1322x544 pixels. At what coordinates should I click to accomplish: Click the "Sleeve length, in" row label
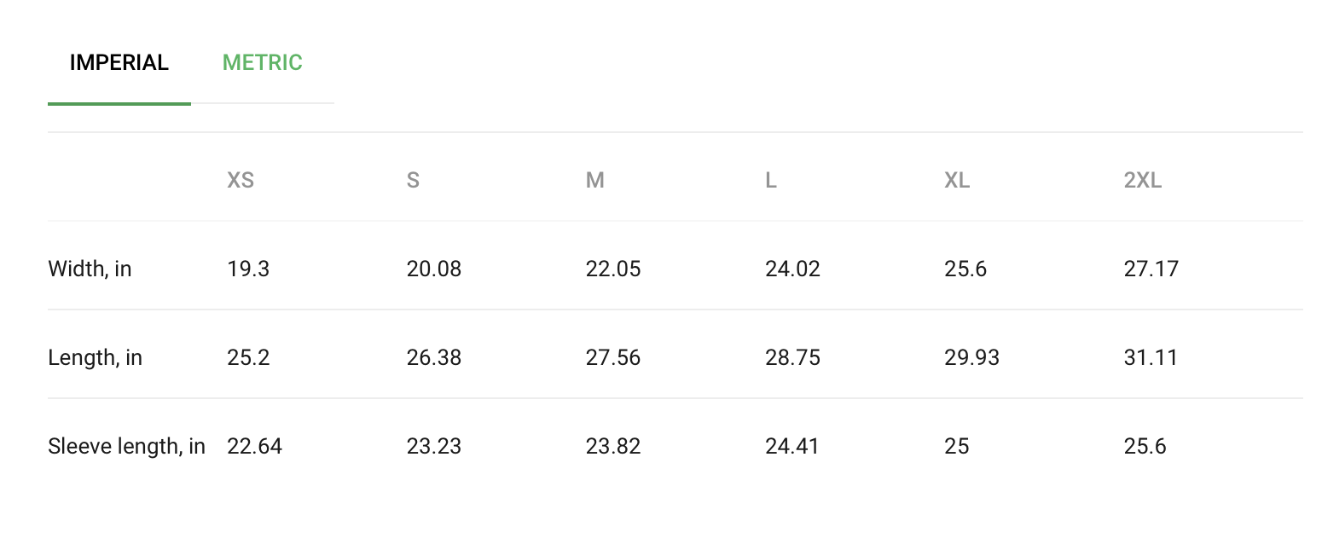pos(126,447)
